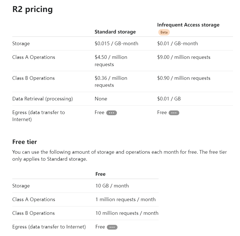
Task: Click the $0.015 / GB-month storage price
Action: coord(116,44)
